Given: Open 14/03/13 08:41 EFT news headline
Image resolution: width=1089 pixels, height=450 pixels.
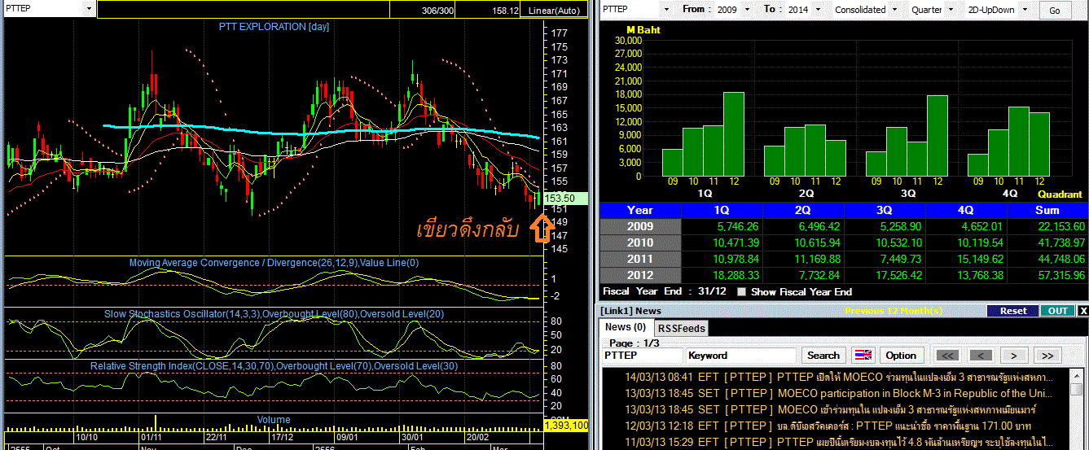Looking at the screenshot, I should (837, 378).
